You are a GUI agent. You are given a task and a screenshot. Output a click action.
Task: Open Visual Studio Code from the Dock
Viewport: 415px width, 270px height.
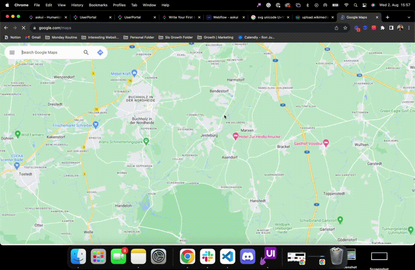tap(228, 256)
